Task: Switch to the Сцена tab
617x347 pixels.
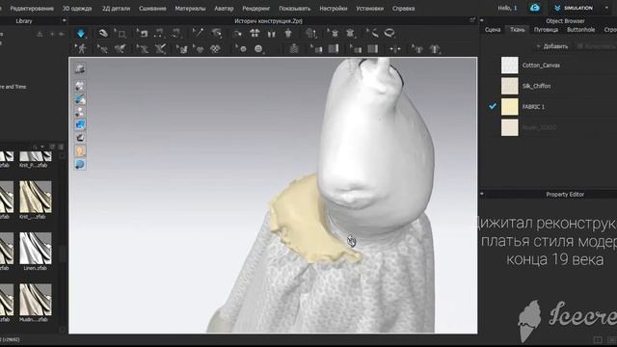Action: coord(493,30)
